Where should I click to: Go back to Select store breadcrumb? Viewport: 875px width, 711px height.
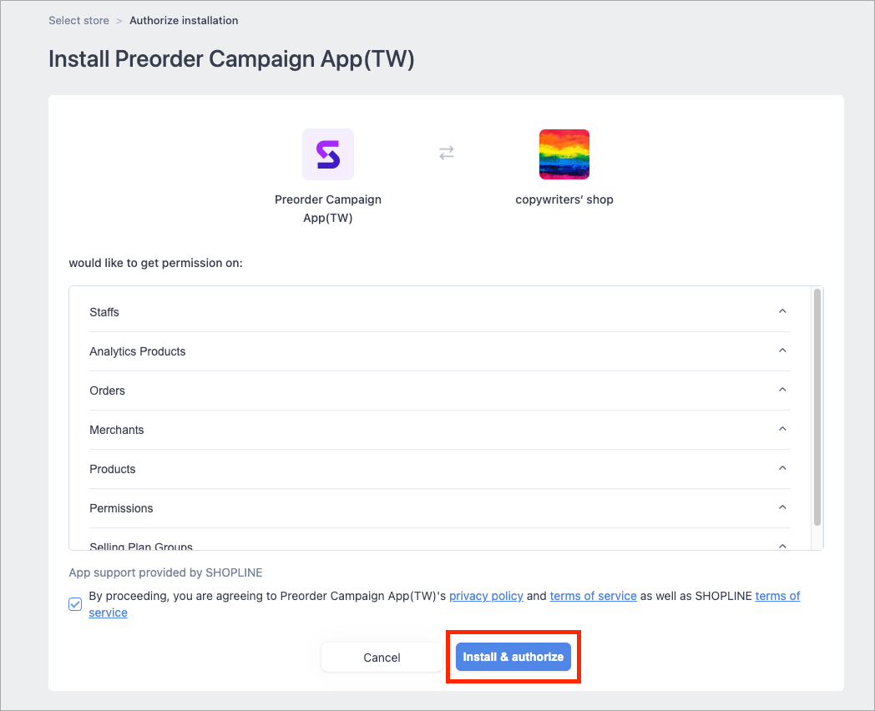tap(78, 21)
